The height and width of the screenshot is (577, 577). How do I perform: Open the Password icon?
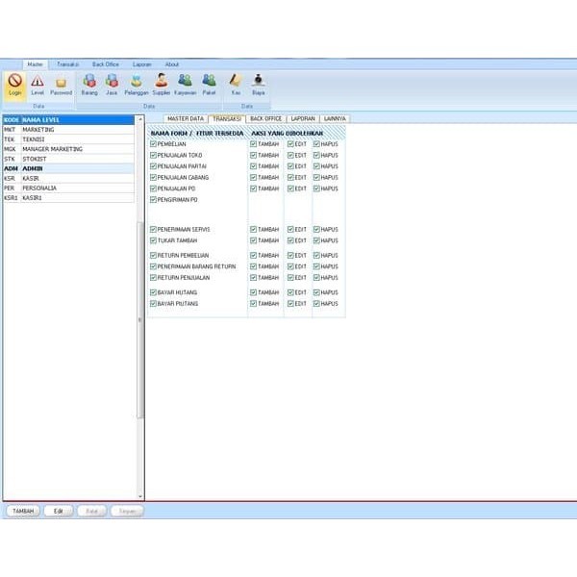61,85
